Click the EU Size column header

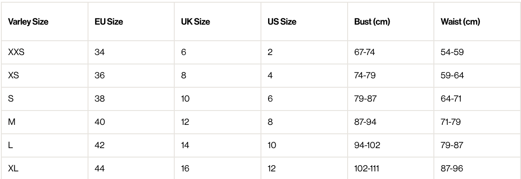coord(105,22)
